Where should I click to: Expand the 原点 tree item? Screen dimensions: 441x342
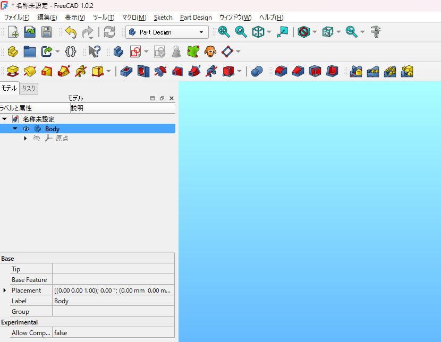[x=26, y=139]
